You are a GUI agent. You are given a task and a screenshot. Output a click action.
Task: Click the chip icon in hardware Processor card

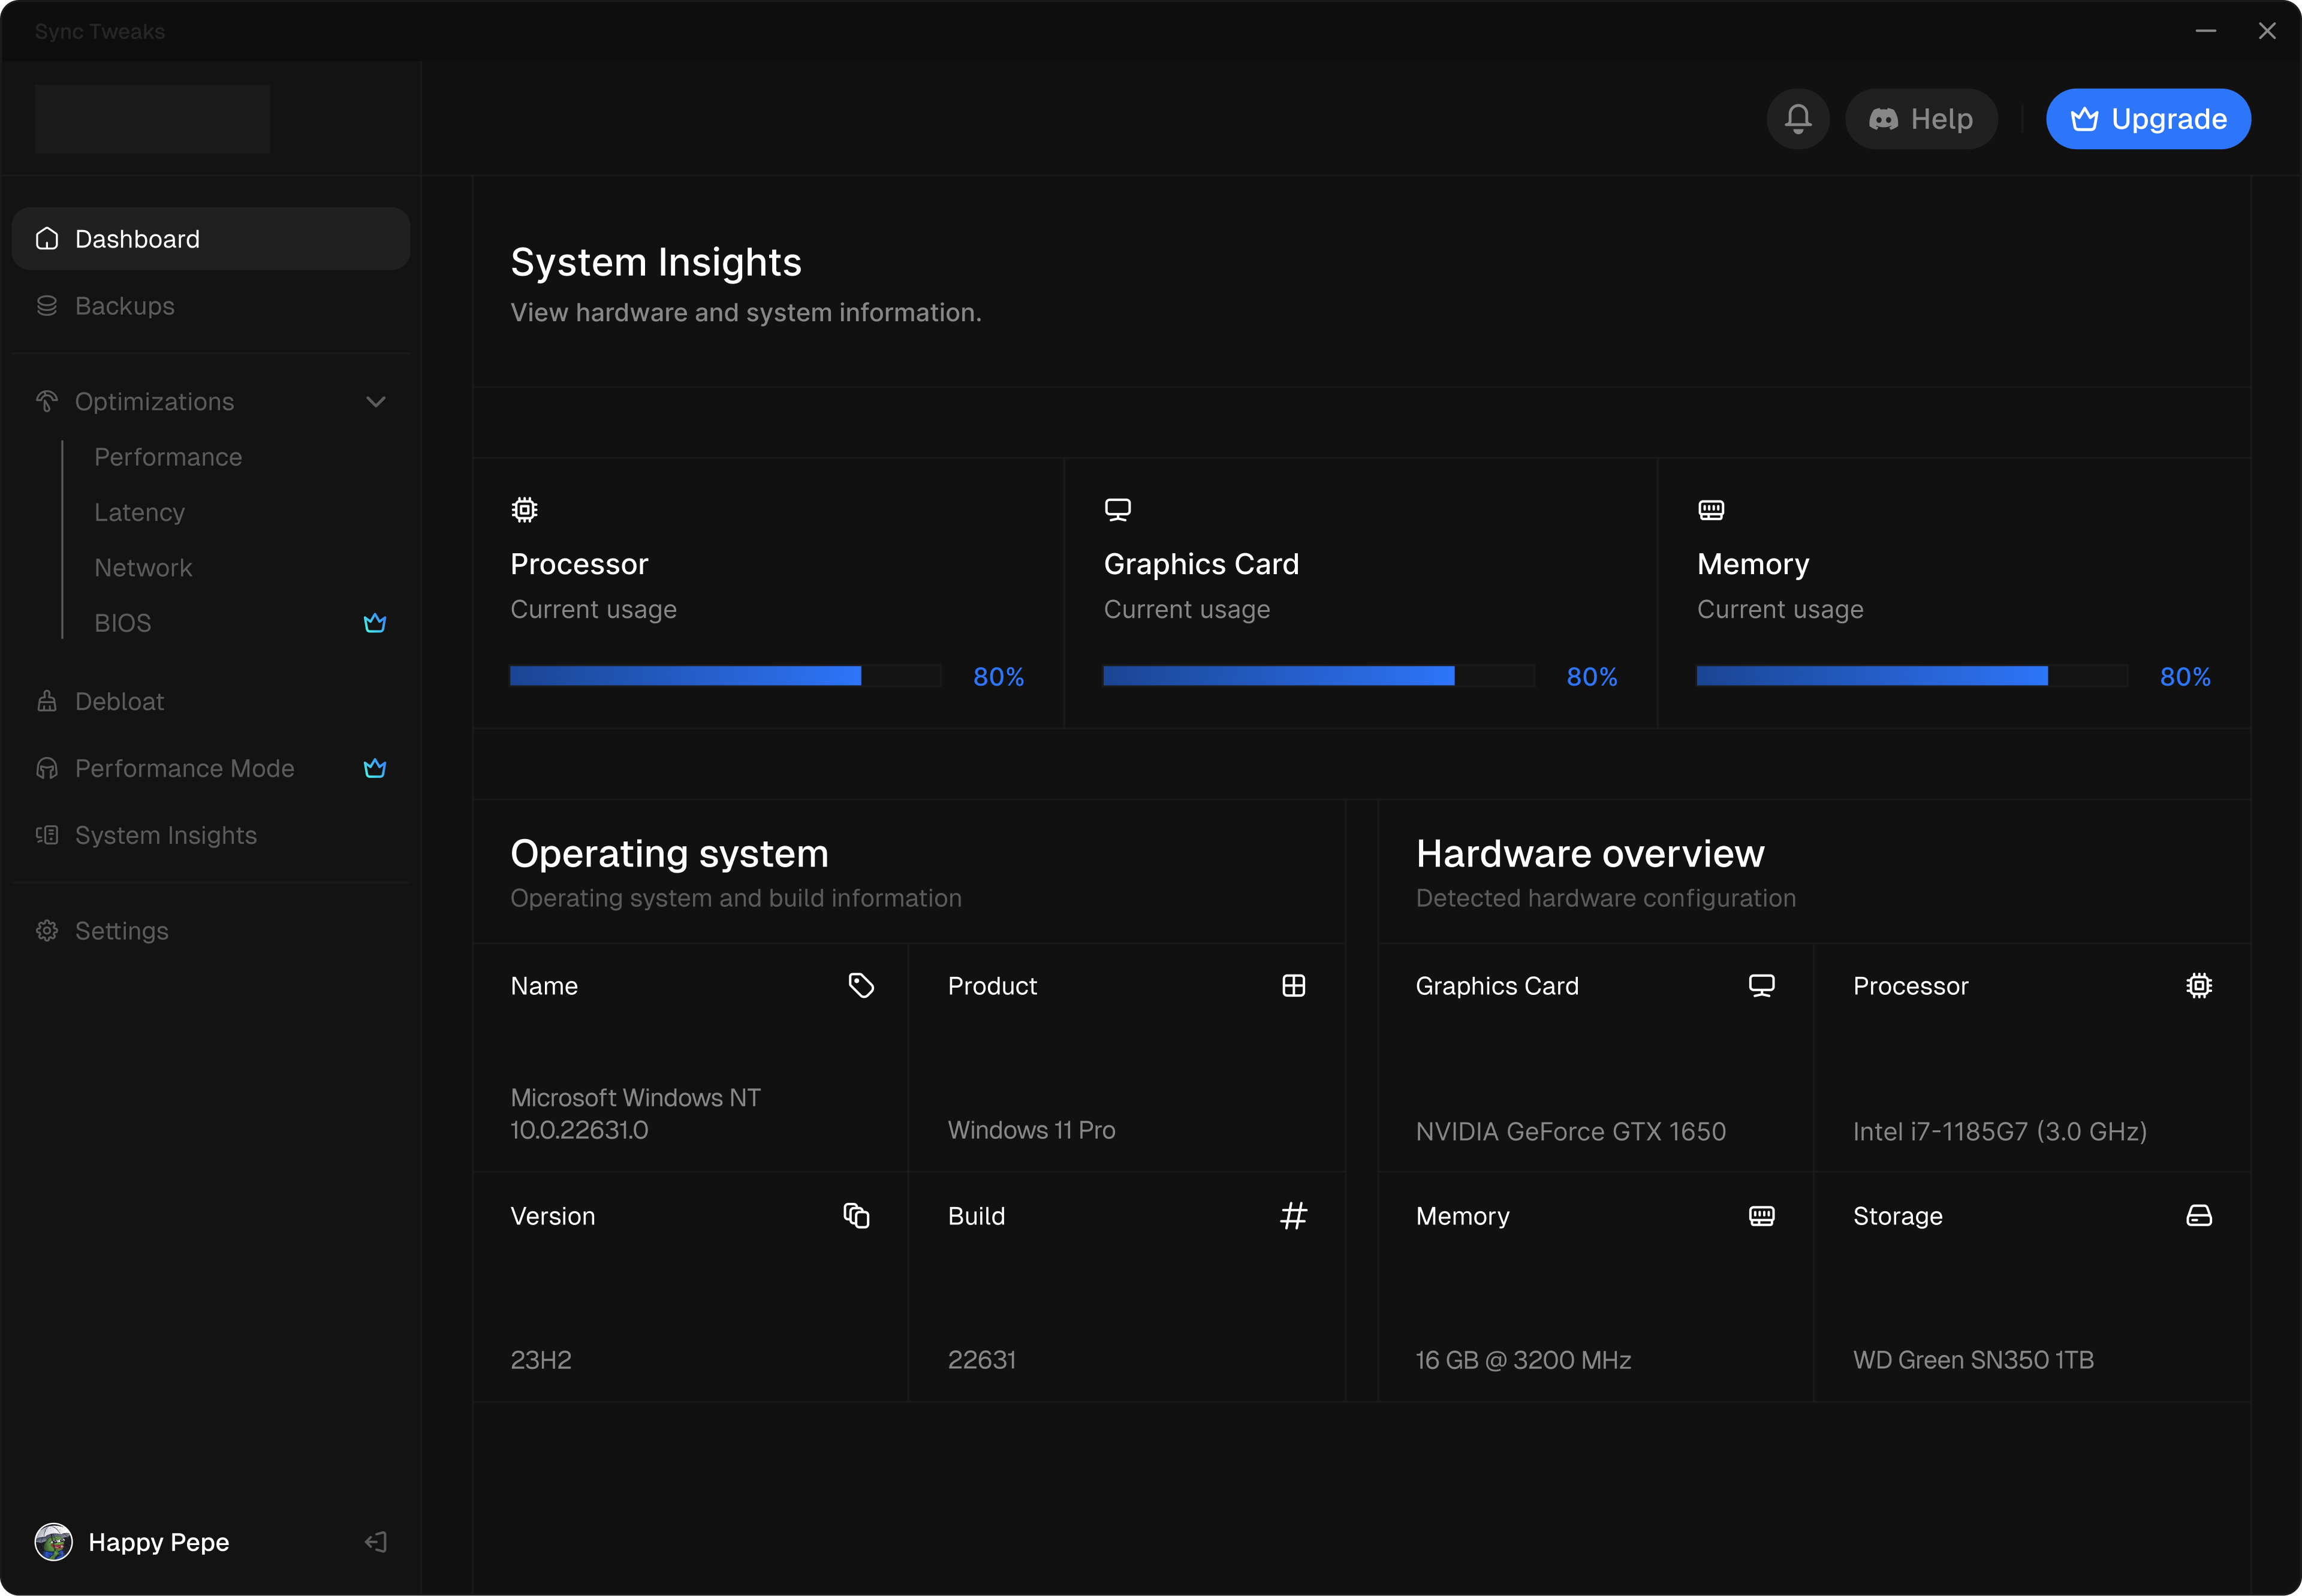(x=2198, y=986)
